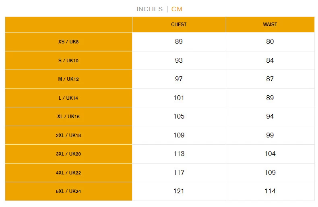Click chest value 89 for XS
This screenshot has width=318, height=207.
pyautogui.click(x=179, y=42)
